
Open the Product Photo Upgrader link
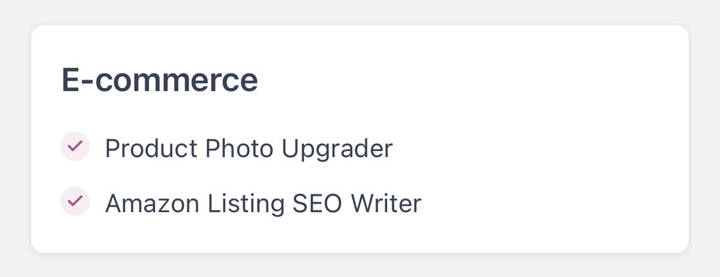click(x=249, y=148)
